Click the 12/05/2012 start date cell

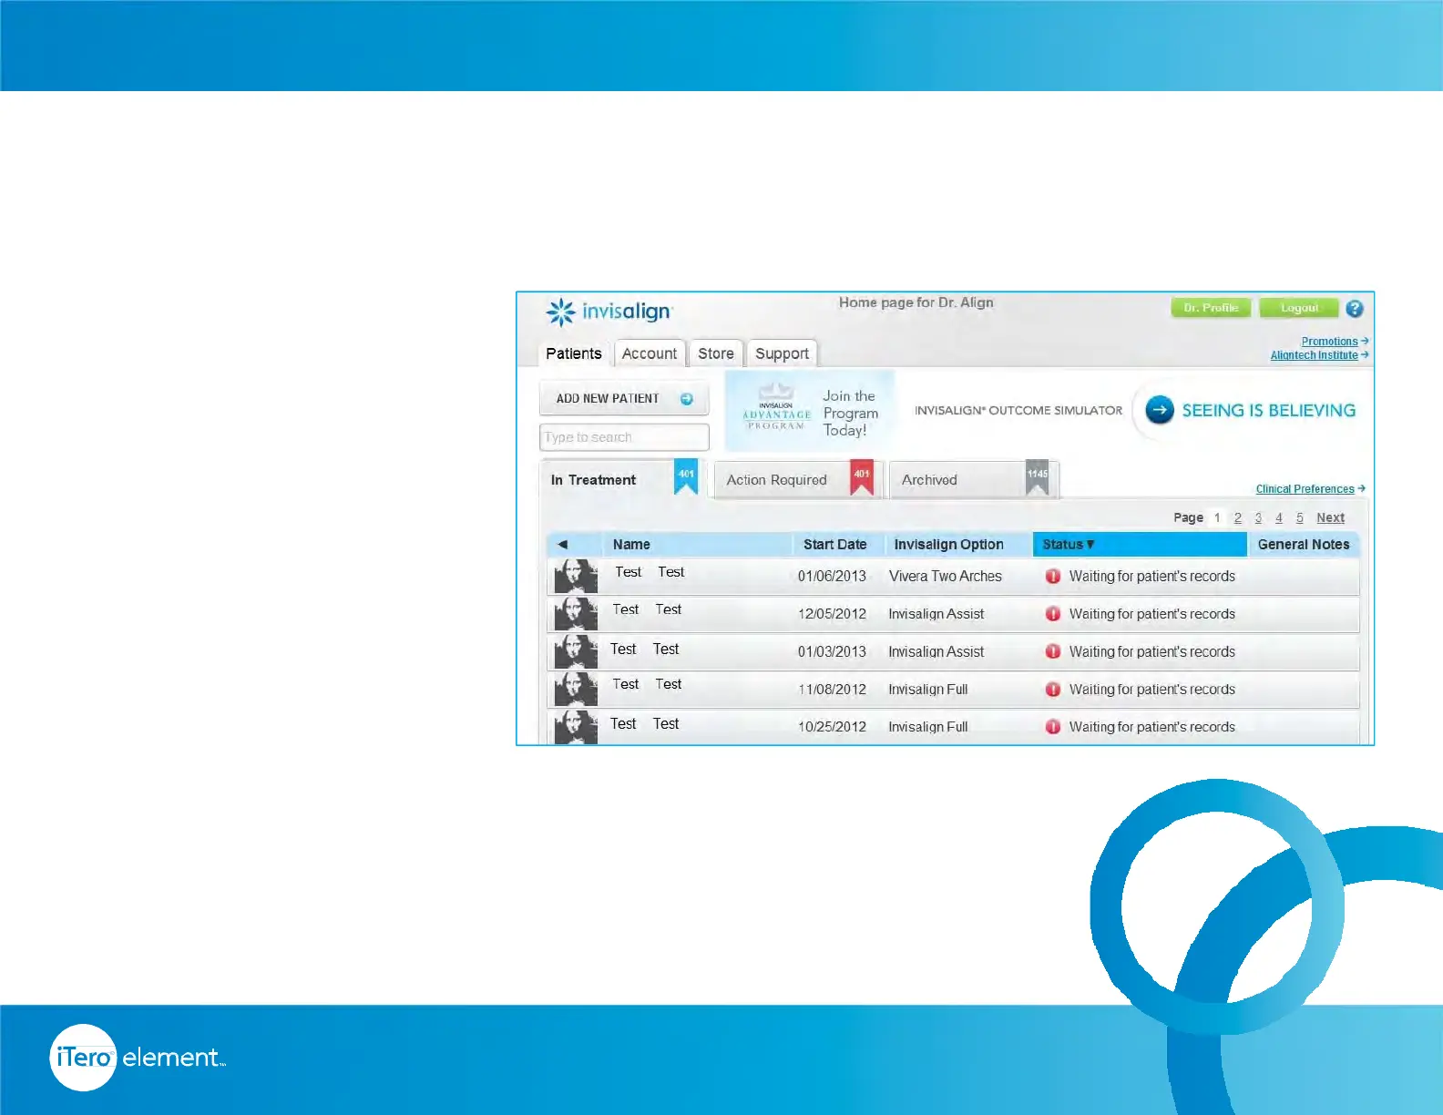tap(832, 614)
